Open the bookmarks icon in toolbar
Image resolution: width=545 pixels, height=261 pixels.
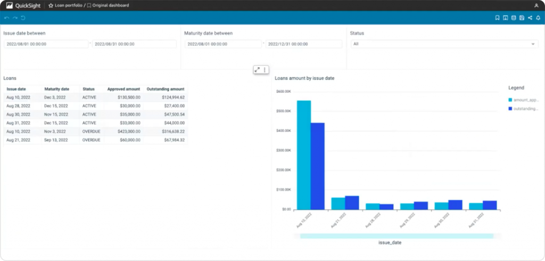[498, 18]
